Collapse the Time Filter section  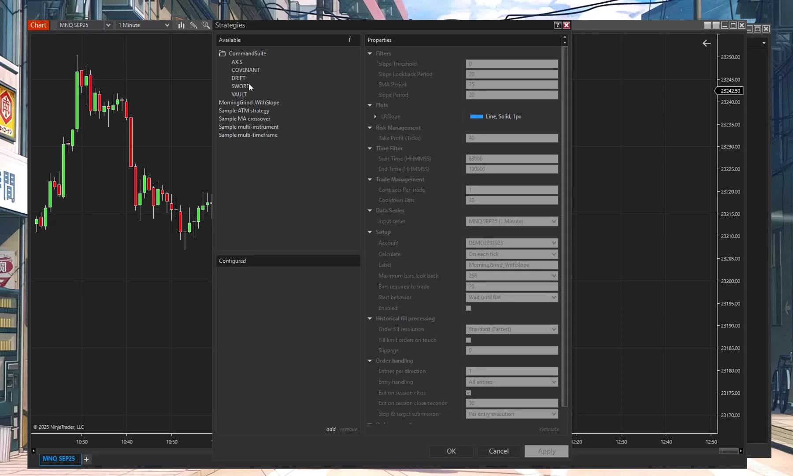(x=370, y=149)
